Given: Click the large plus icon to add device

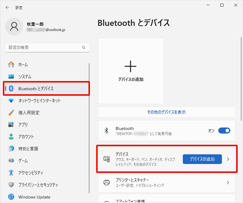Looking at the screenshot, I should [x=131, y=66].
